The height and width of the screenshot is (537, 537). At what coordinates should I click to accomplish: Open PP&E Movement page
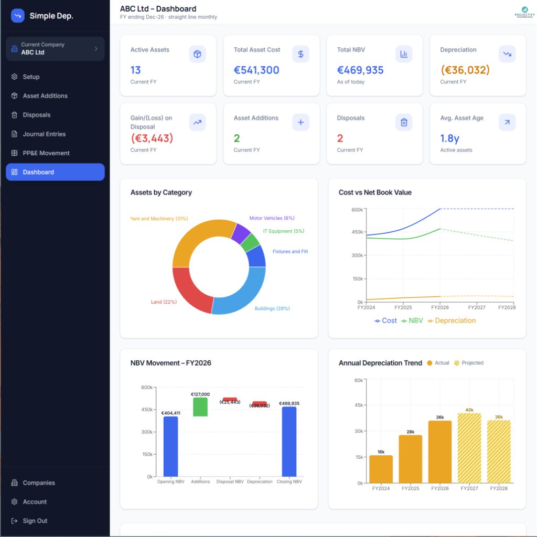tap(55, 153)
